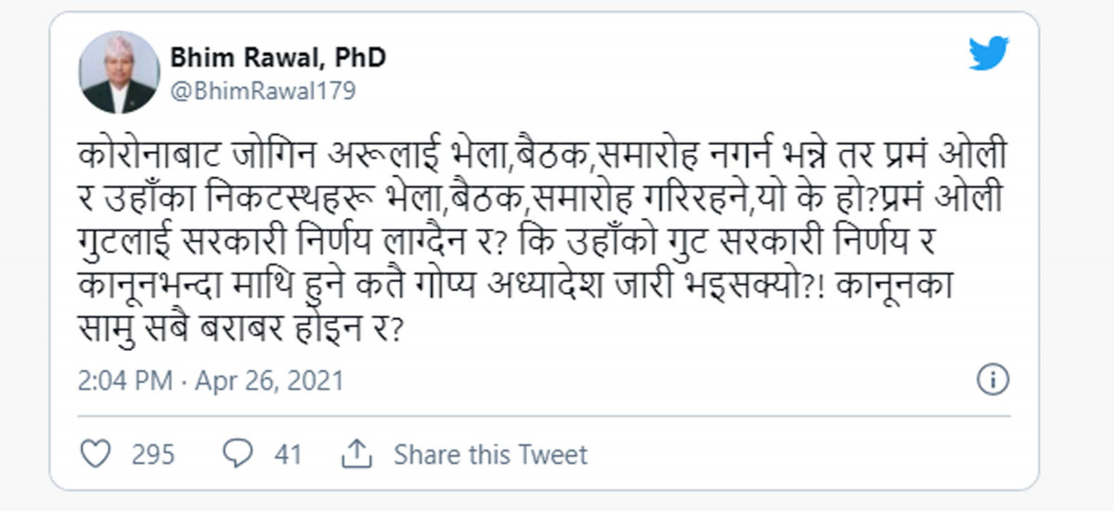This screenshot has width=1114, height=511.
Task: Click the Apr 26, 2021 date text
Action: [x=269, y=381]
